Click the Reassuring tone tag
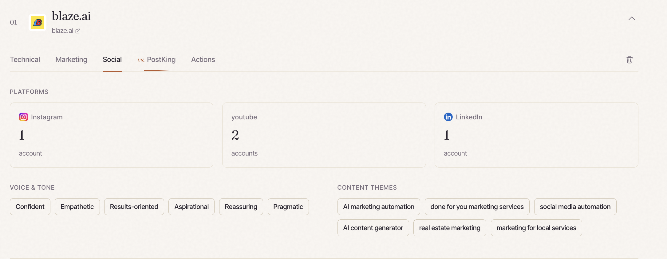The width and height of the screenshot is (667, 259). tap(241, 207)
